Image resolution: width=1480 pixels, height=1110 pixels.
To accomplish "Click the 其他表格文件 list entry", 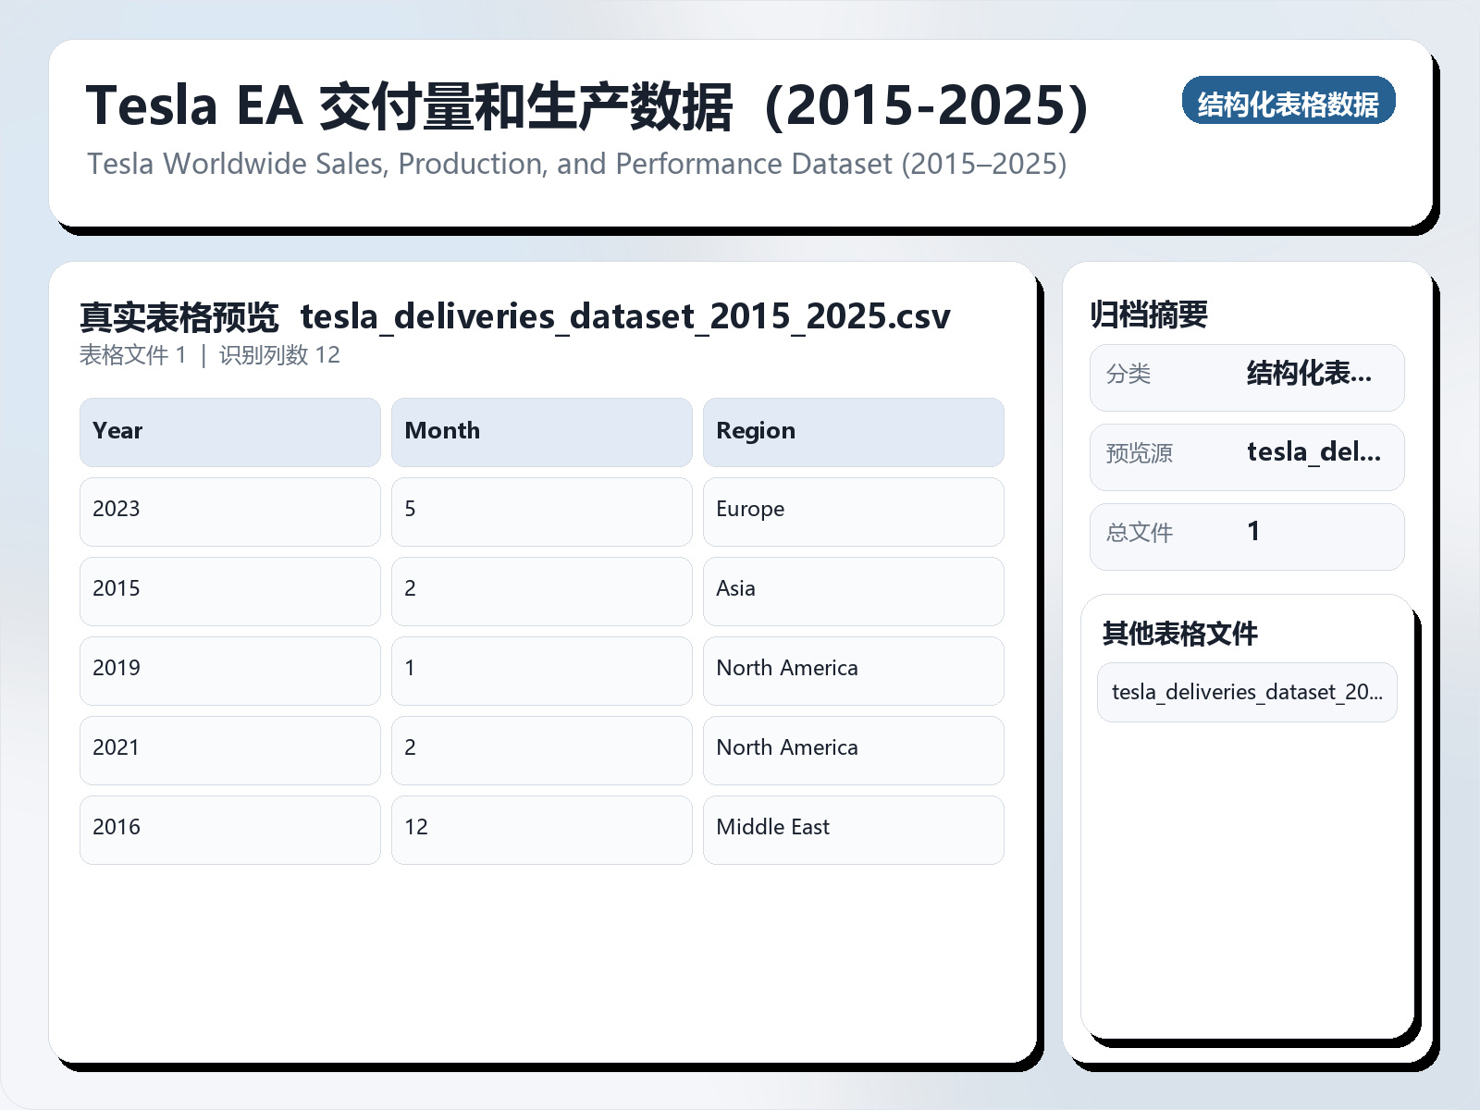I will (x=1246, y=692).
